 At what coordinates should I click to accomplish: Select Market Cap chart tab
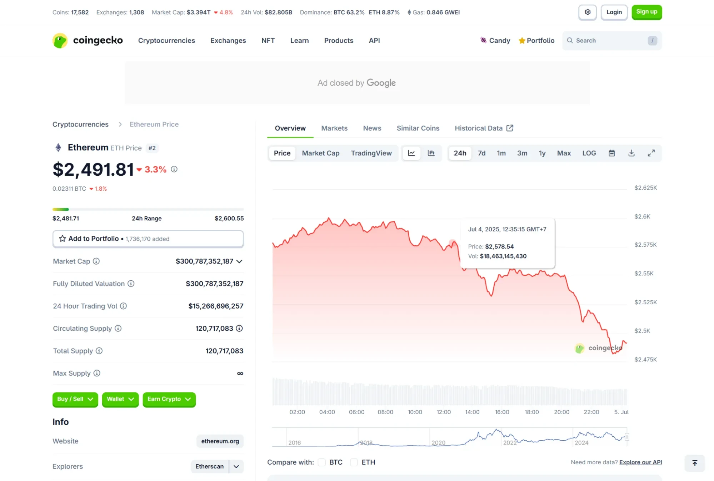(320, 153)
